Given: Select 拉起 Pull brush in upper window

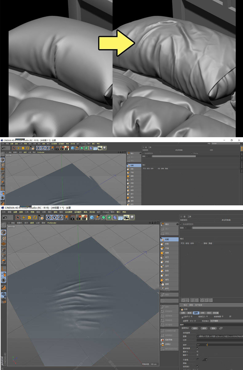Looking at the screenshot, I should click(x=134, y=165).
